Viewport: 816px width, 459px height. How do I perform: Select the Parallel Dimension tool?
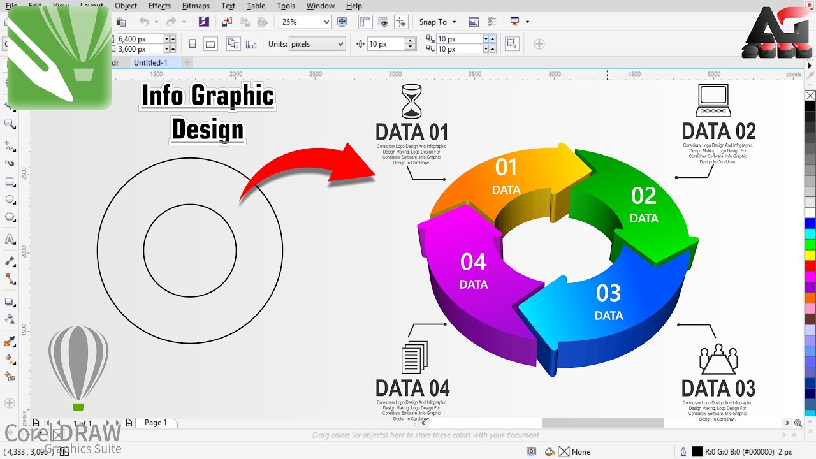(x=10, y=261)
